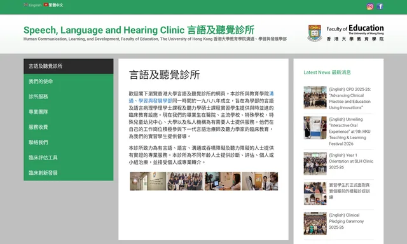Open Clinical Pledging Ceremony news thumbnail
The width and height of the screenshot is (407, 244).
315,224
